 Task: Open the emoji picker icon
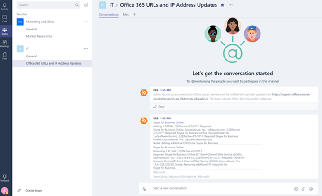pyautogui.click(x=296, y=189)
